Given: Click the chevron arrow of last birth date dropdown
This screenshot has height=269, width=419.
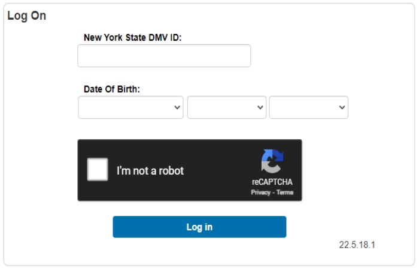Looking at the screenshot, I should point(342,107).
